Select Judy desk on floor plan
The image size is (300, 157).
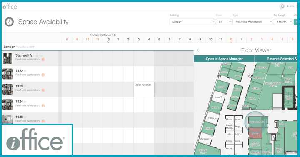238,134
